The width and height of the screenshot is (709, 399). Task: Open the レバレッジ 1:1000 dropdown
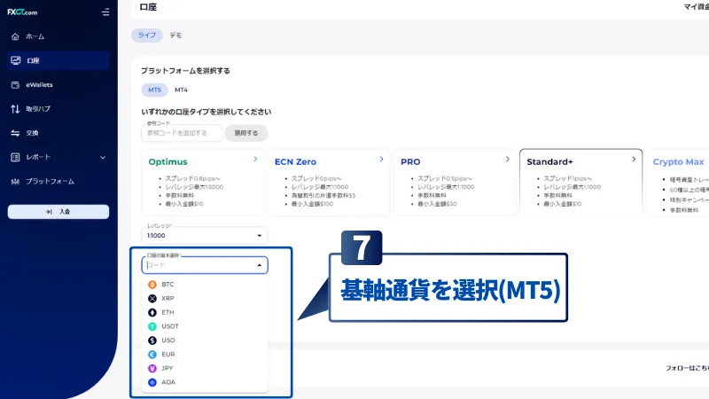pos(205,235)
